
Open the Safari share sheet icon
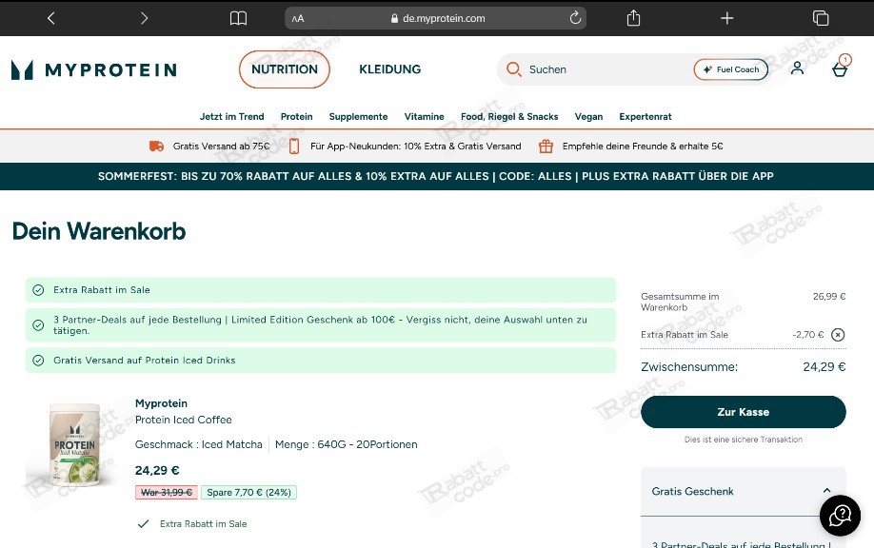(x=633, y=18)
